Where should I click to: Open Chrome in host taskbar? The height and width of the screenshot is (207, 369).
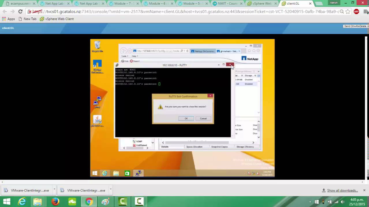(x=89, y=202)
